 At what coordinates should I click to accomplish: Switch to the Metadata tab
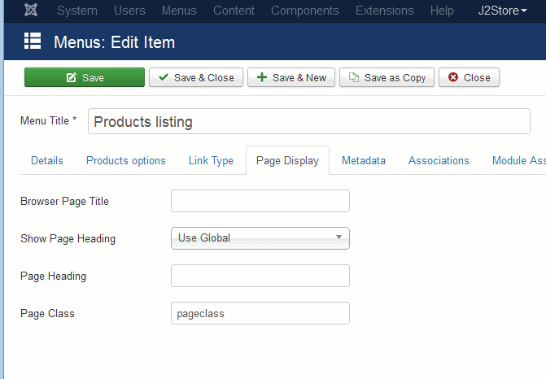[x=364, y=160]
